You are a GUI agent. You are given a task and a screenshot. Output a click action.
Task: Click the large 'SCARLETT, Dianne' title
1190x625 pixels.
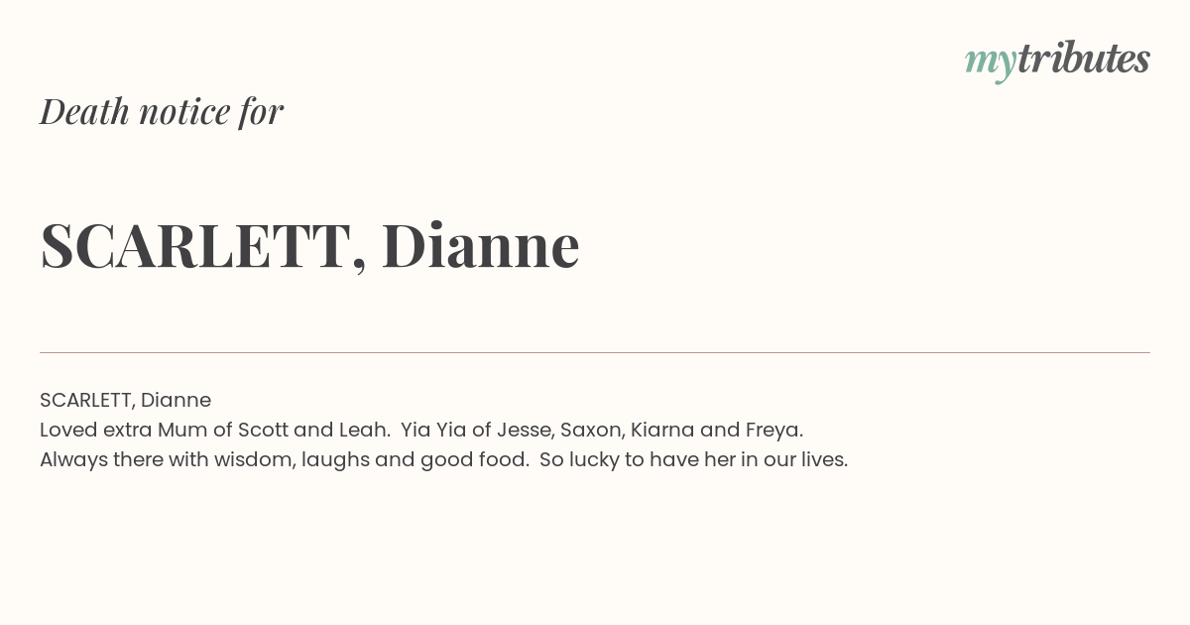[309, 245]
